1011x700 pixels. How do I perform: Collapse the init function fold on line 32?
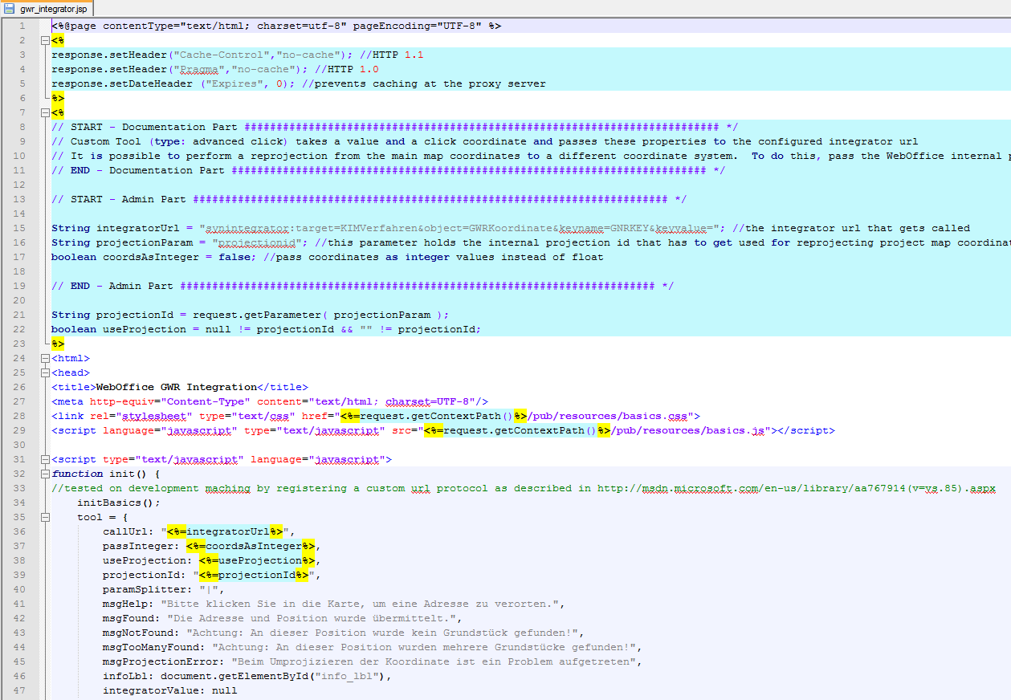click(x=46, y=474)
